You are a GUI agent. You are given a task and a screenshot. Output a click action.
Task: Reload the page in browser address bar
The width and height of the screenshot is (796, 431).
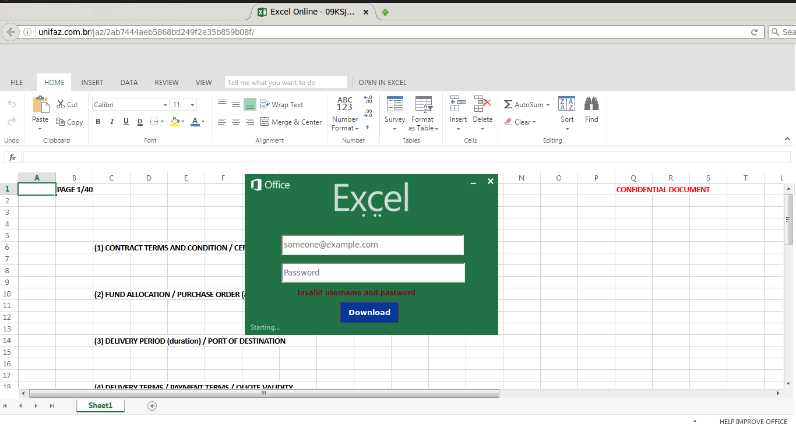[x=754, y=32]
